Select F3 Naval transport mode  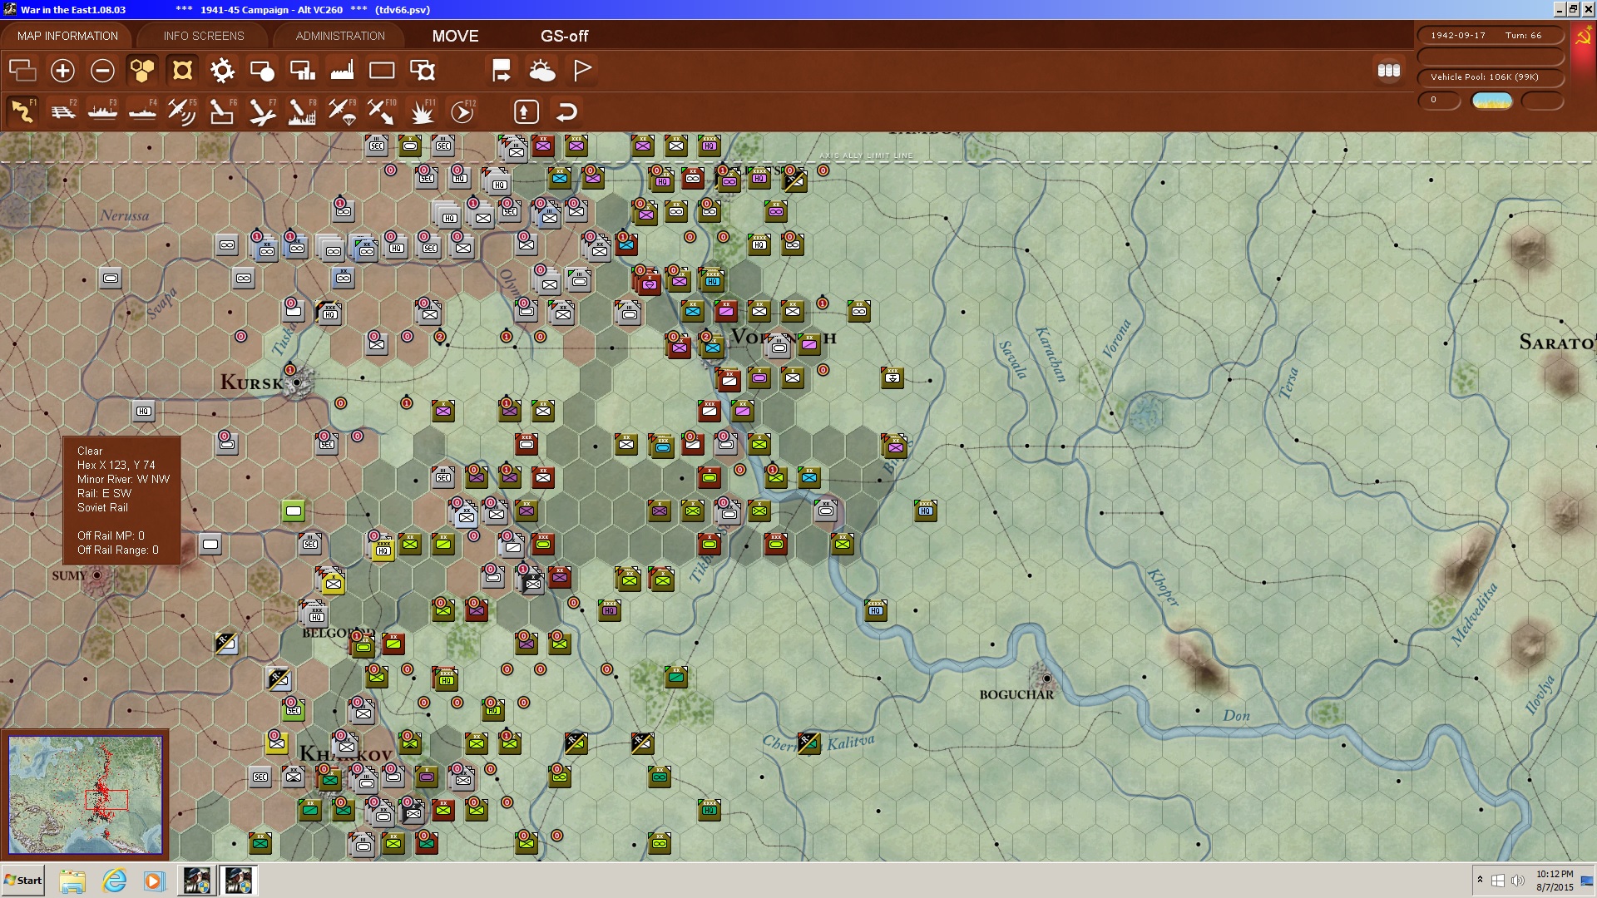102,111
